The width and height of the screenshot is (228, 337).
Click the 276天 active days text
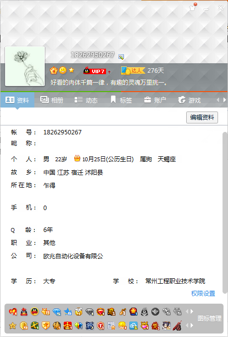pos(156,71)
